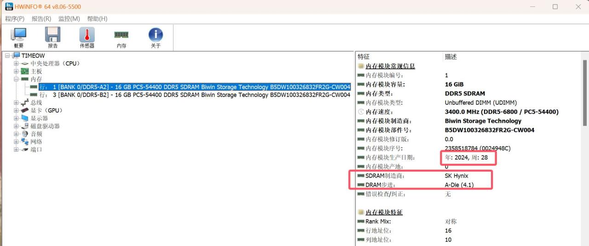Click the port icon beside 端口
589x246 pixels.
tap(25, 149)
